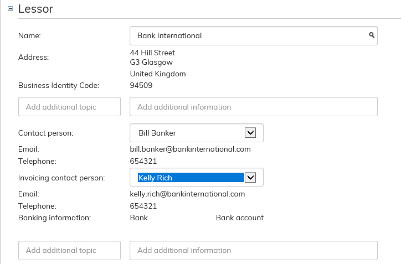
Task: Click the kelly.rich@bankinternational.com email
Action: (187, 194)
